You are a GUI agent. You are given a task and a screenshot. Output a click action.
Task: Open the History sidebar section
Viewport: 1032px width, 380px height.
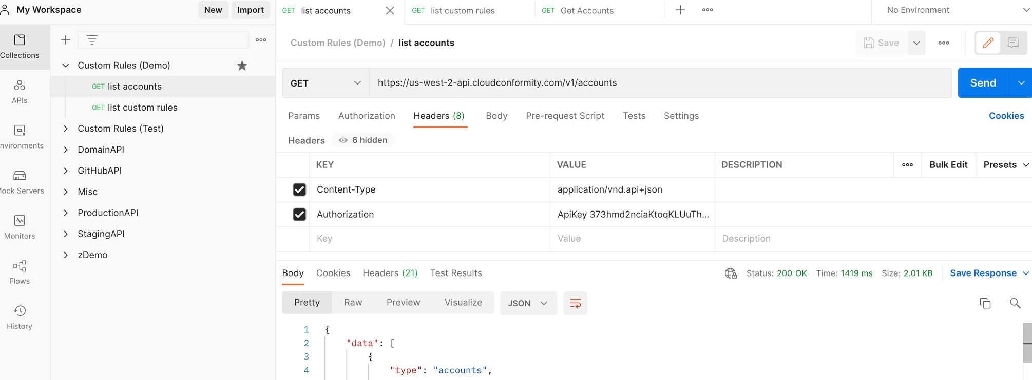[x=20, y=317]
